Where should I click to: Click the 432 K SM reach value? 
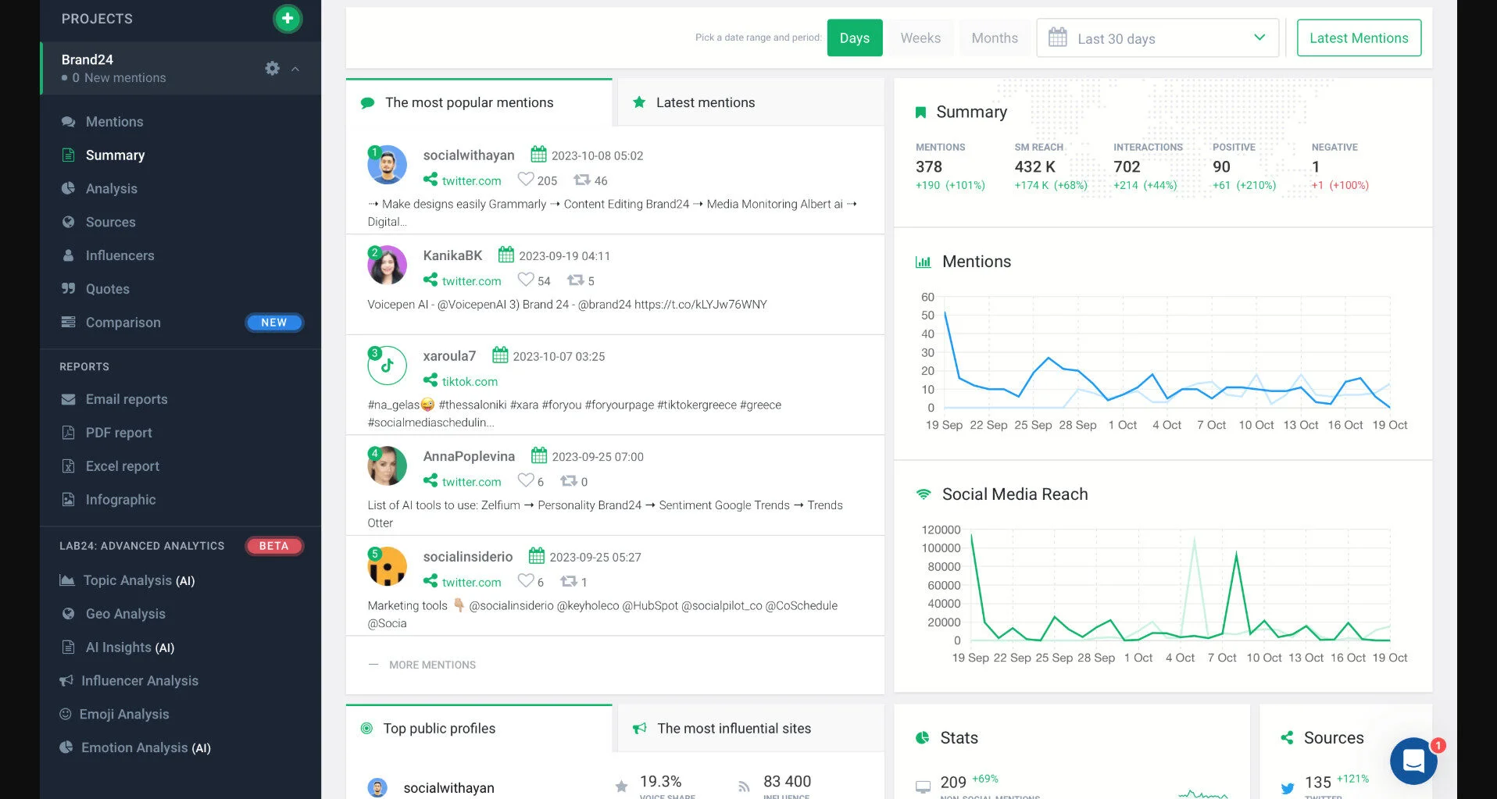[x=1034, y=167]
